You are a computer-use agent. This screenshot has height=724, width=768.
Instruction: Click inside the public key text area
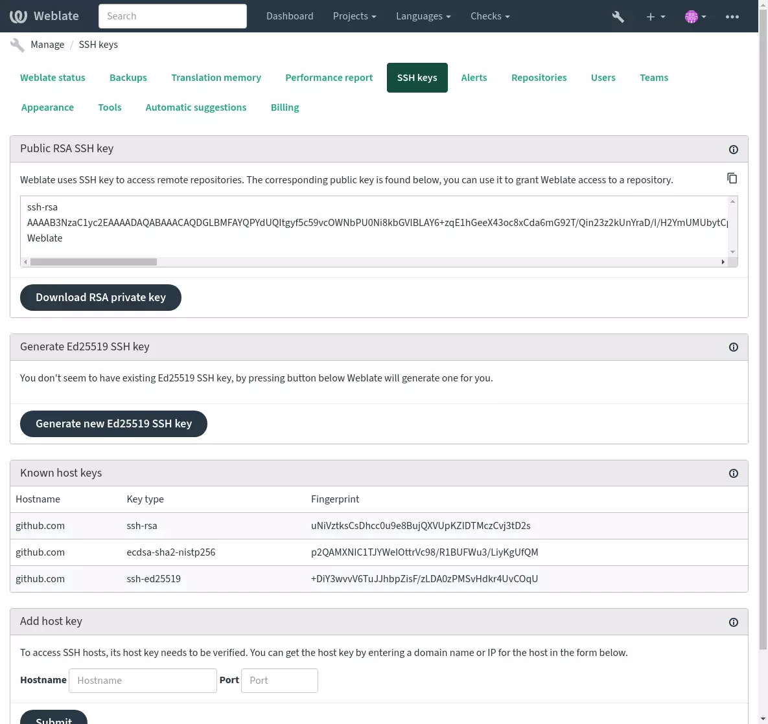(x=374, y=227)
